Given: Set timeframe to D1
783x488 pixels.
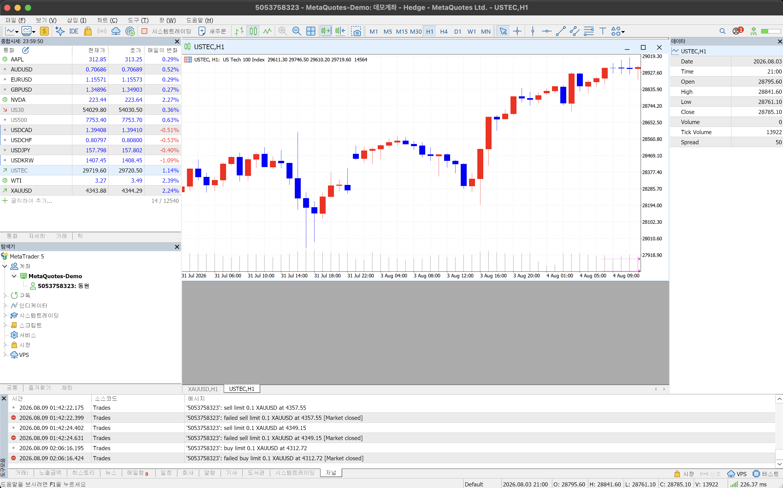Looking at the screenshot, I should point(458,32).
